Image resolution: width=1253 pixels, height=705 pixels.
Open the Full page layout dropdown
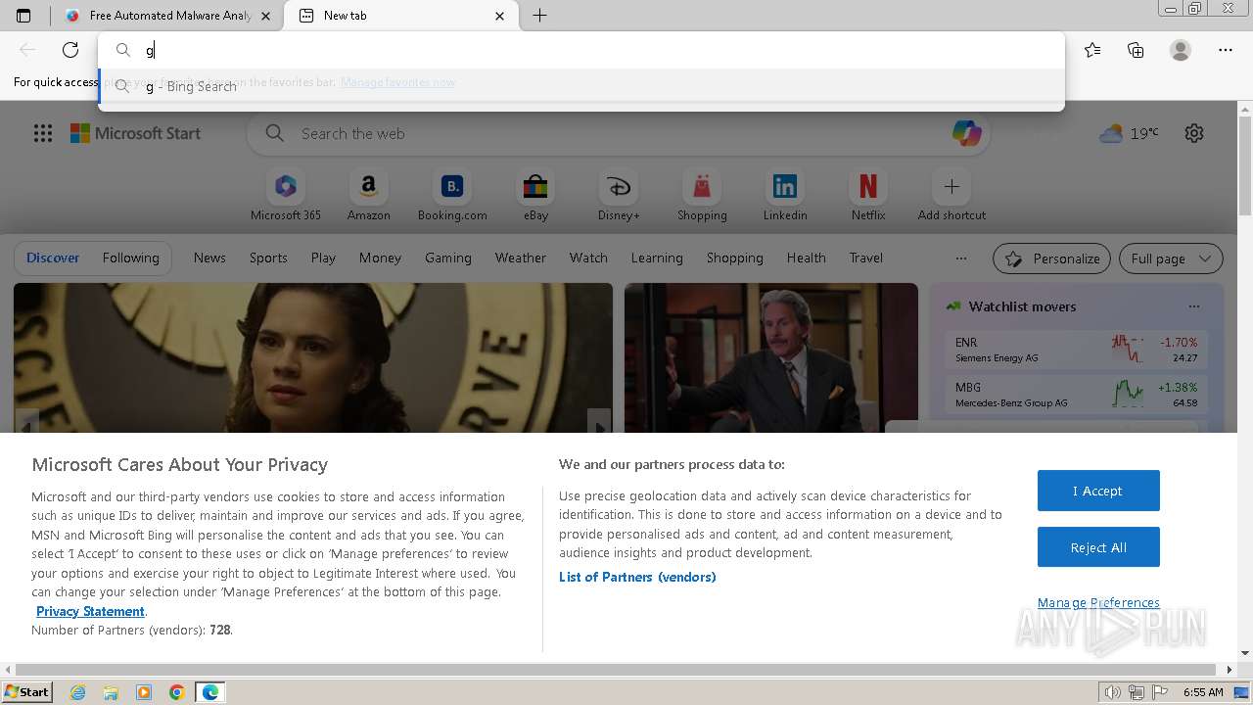(1171, 258)
